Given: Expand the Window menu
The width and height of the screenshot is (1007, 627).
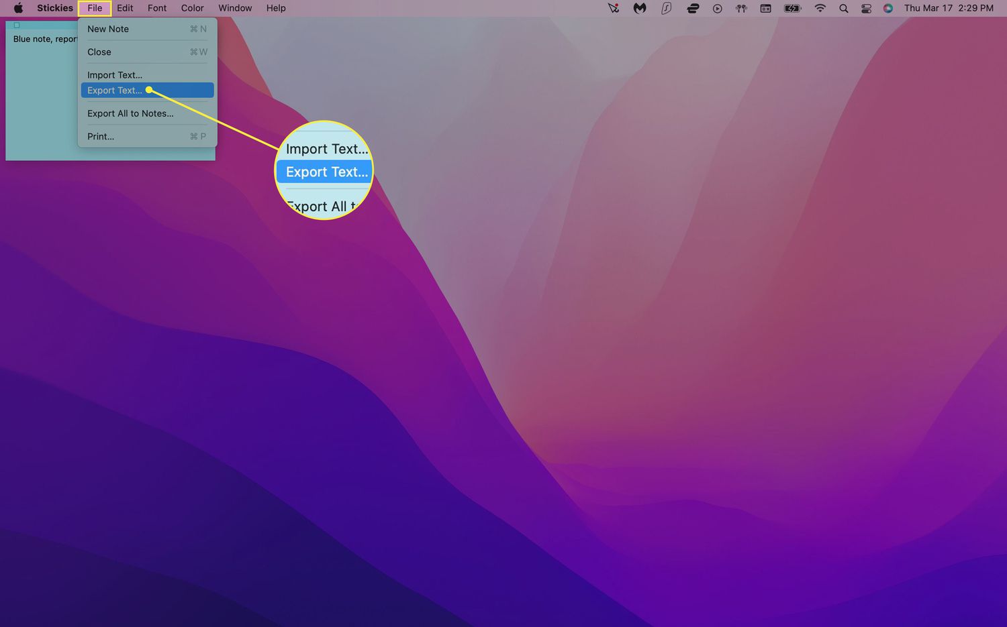Looking at the screenshot, I should tap(235, 8).
